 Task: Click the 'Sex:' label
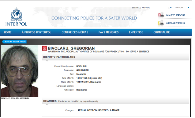click(72, 74)
